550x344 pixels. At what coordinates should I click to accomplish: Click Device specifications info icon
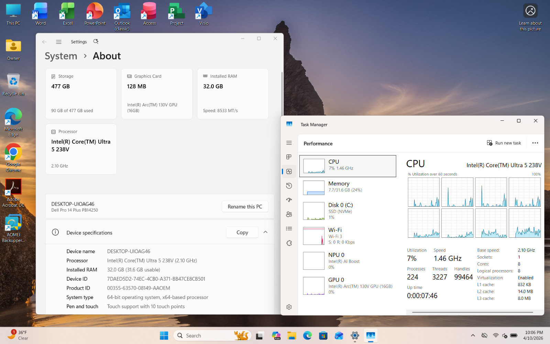[x=55, y=232]
